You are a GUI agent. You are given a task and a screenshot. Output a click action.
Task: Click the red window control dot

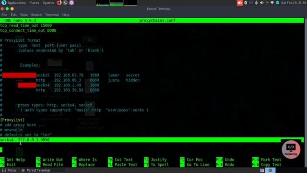[2, 9]
